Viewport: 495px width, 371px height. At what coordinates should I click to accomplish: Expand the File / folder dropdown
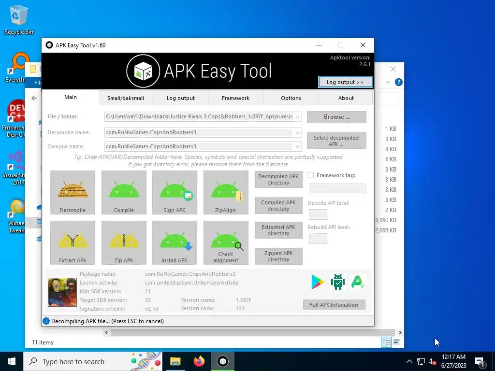coord(297,117)
